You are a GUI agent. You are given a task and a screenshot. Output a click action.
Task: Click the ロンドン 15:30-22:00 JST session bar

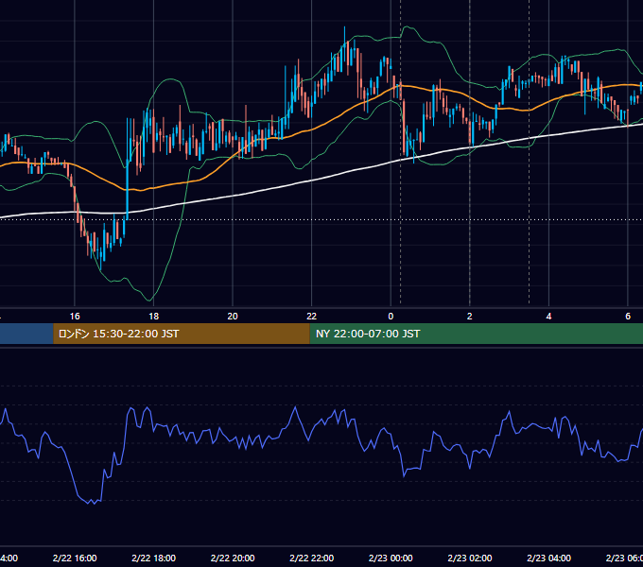pos(182,334)
